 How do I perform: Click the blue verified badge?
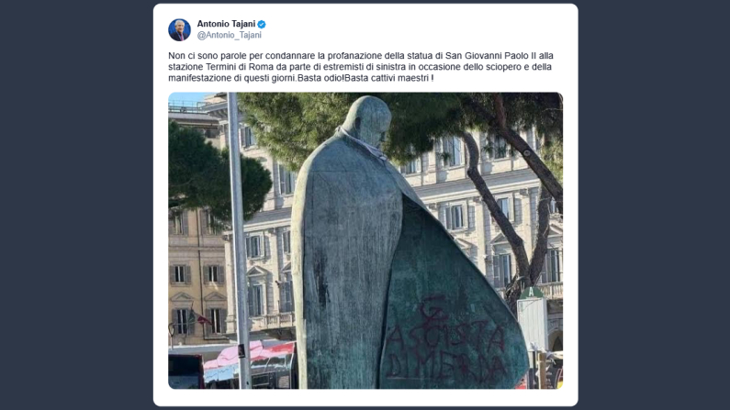point(262,24)
